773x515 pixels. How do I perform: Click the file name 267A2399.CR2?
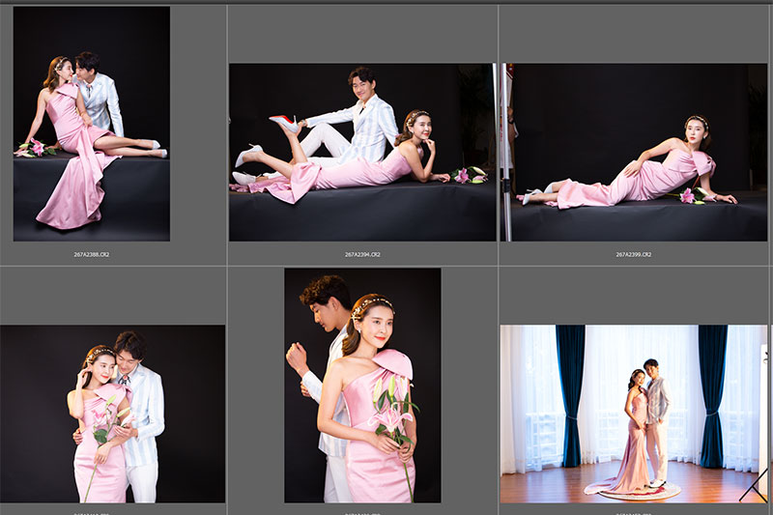point(634,255)
